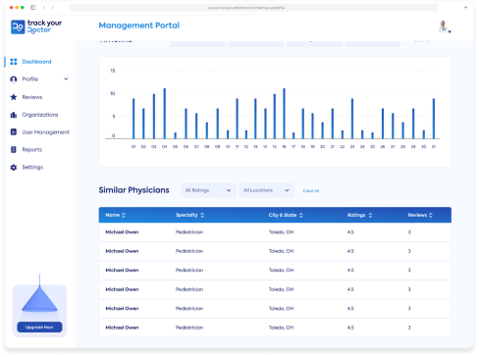Click the Track Your Doctor logo
The height and width of the screenshot is (357, 479).
[36, 26]
